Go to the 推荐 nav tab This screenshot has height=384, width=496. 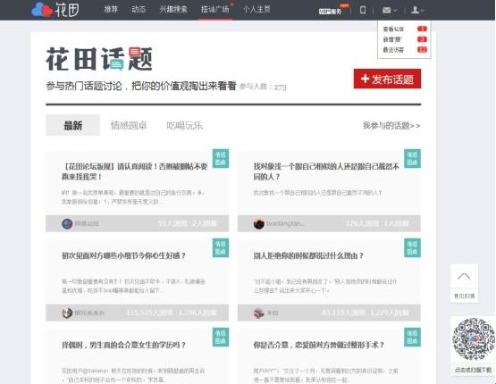tap(111, 9)
